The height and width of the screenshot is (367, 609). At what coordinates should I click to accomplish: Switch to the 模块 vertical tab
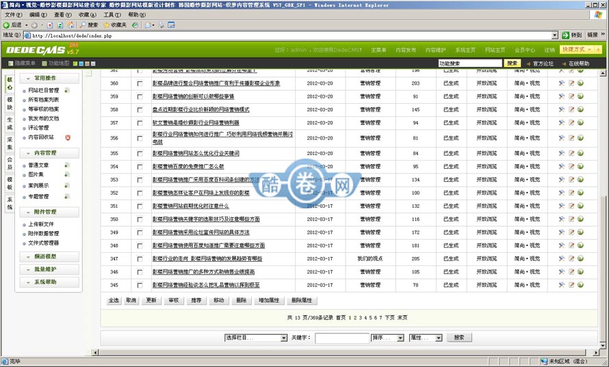tap(10, 104)
